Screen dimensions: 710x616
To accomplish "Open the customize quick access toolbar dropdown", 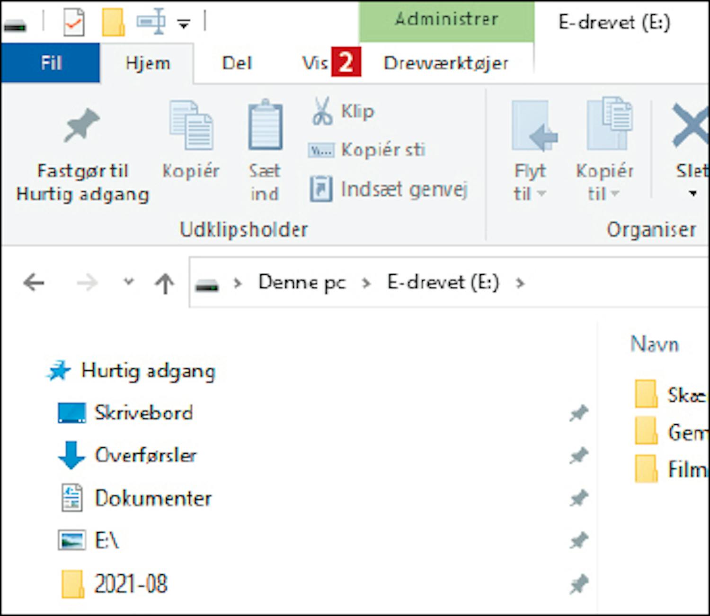I will point(184,23).
